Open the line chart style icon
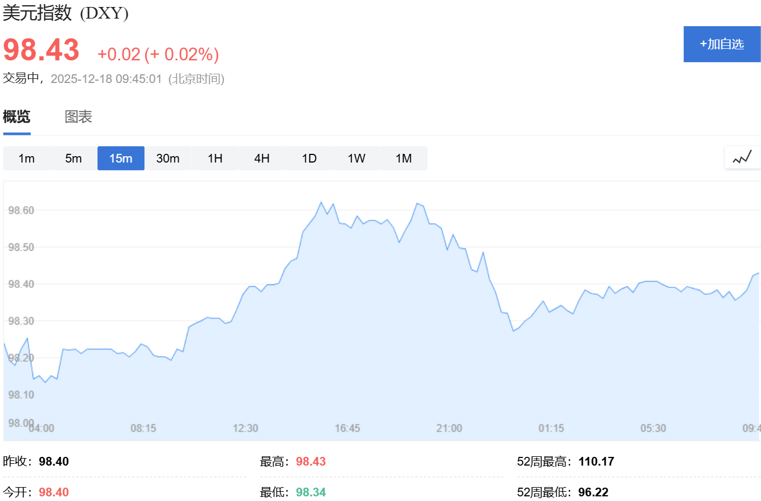Viewport: 761px width, 501px height. [x=742, y=157]
